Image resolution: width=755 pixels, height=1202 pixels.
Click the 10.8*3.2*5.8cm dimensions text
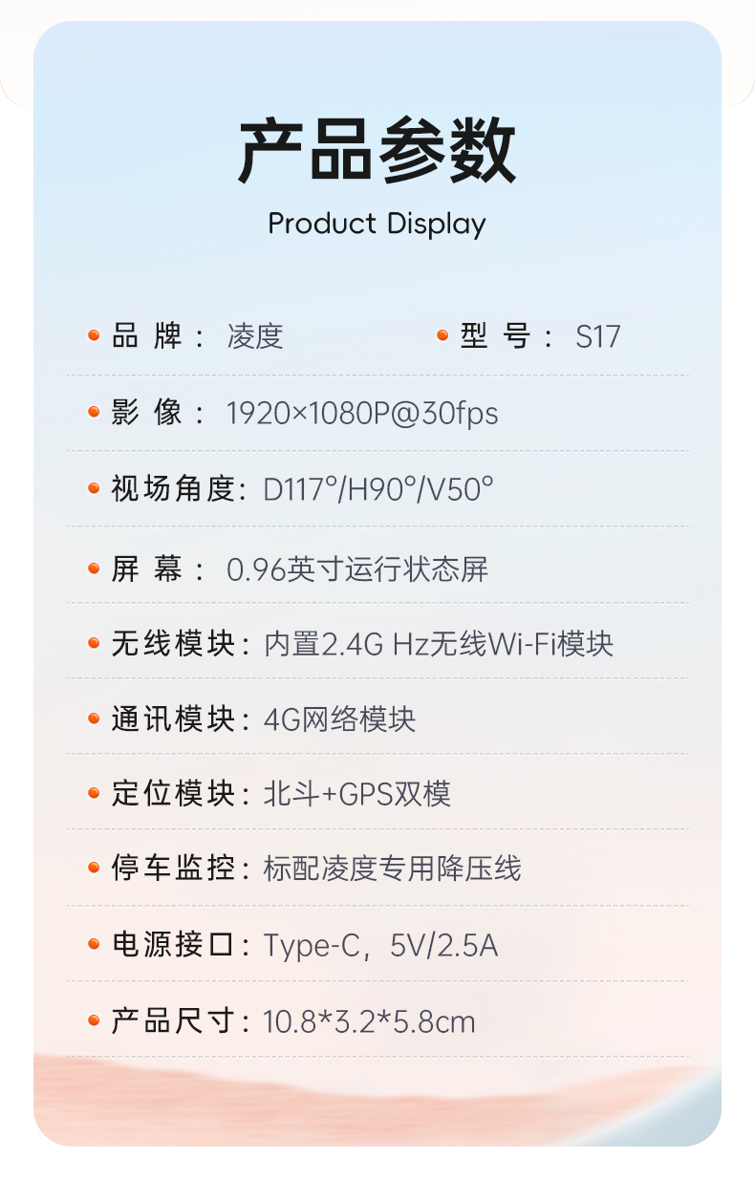[369, 1021]
